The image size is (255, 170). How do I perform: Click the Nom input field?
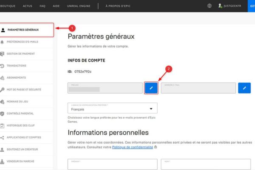pos(206,164)
